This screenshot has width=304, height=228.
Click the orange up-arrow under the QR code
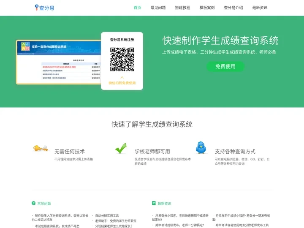point(122,77)
